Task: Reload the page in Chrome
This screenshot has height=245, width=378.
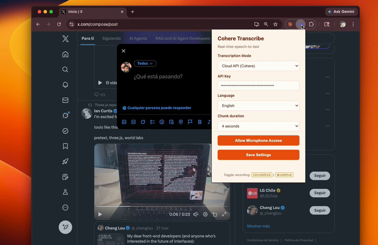Action: (x=59, y=24)
